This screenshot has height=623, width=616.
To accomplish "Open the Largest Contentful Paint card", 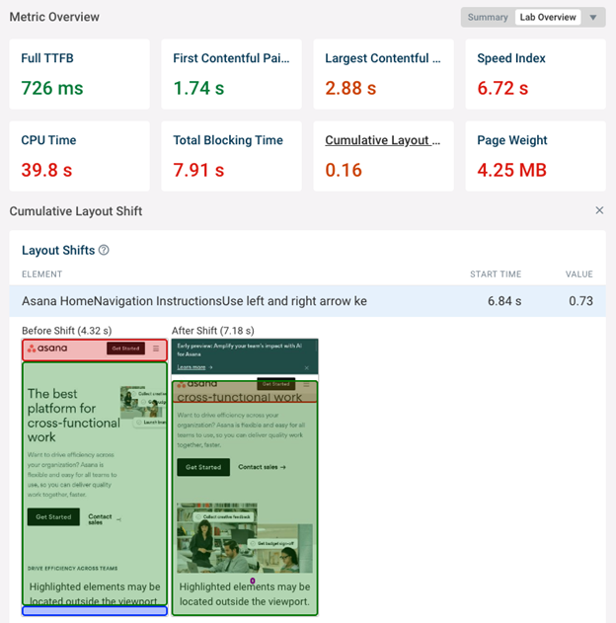I will coord(383,74).
